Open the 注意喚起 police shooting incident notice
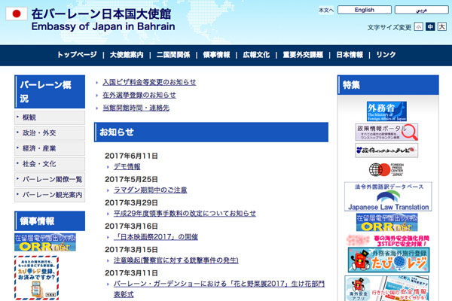The image size is (452, 301). coord(176,260)
